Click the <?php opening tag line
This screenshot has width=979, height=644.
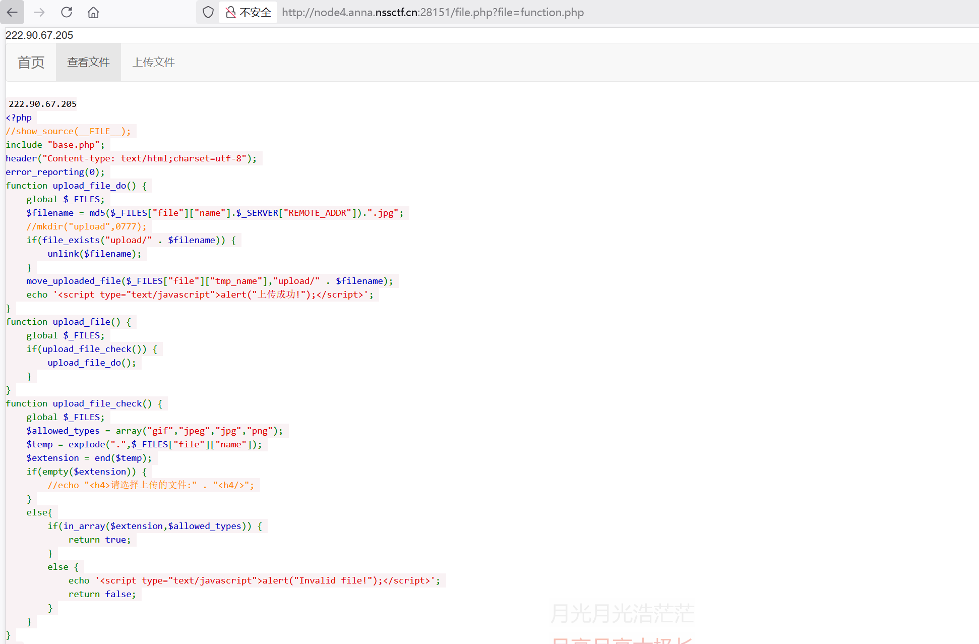tap(19, 118)
